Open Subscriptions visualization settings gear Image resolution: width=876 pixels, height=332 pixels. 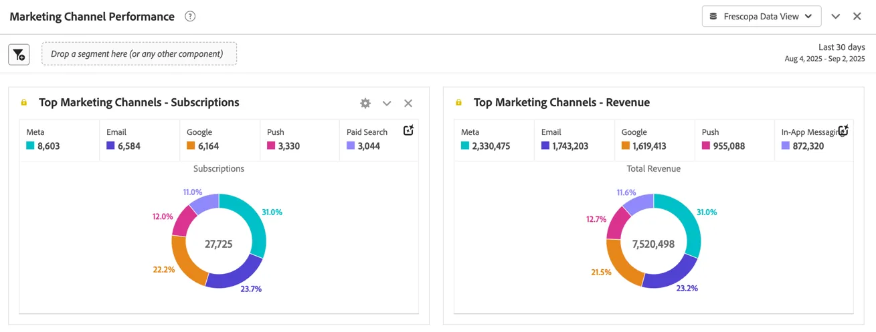(x=365, y=103)
